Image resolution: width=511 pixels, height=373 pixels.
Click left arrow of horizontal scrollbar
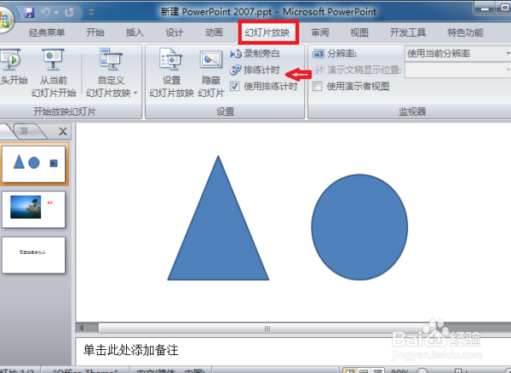(82, 328)
